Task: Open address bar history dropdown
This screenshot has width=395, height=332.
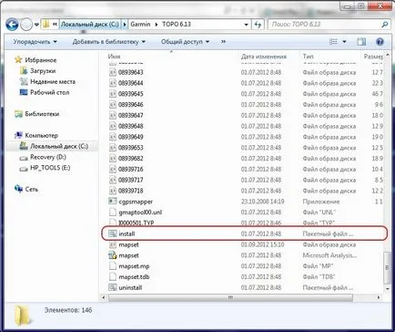Action: tap(246, 25)
